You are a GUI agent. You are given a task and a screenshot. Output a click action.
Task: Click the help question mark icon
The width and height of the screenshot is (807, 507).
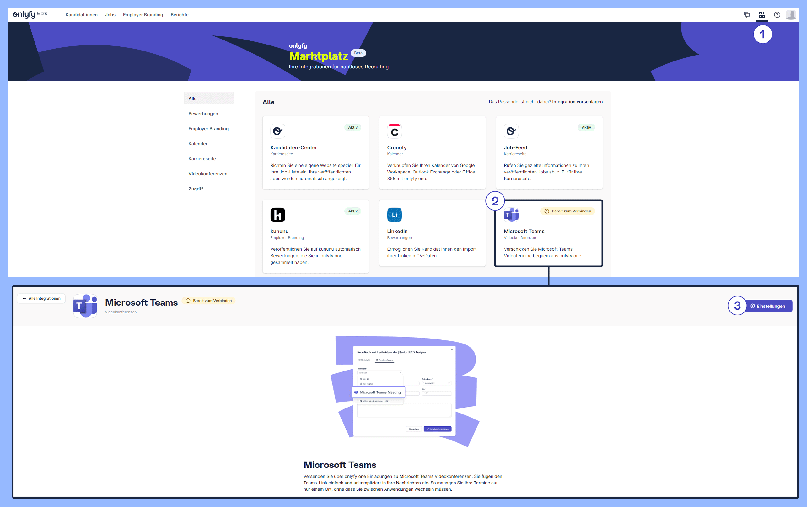point(777,15)
